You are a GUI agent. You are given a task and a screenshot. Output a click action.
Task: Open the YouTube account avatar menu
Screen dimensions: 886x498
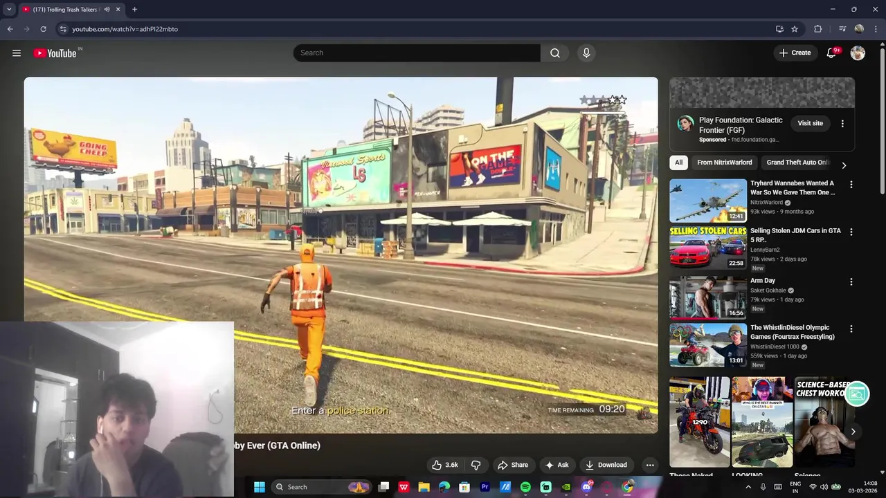click(858, 53)
